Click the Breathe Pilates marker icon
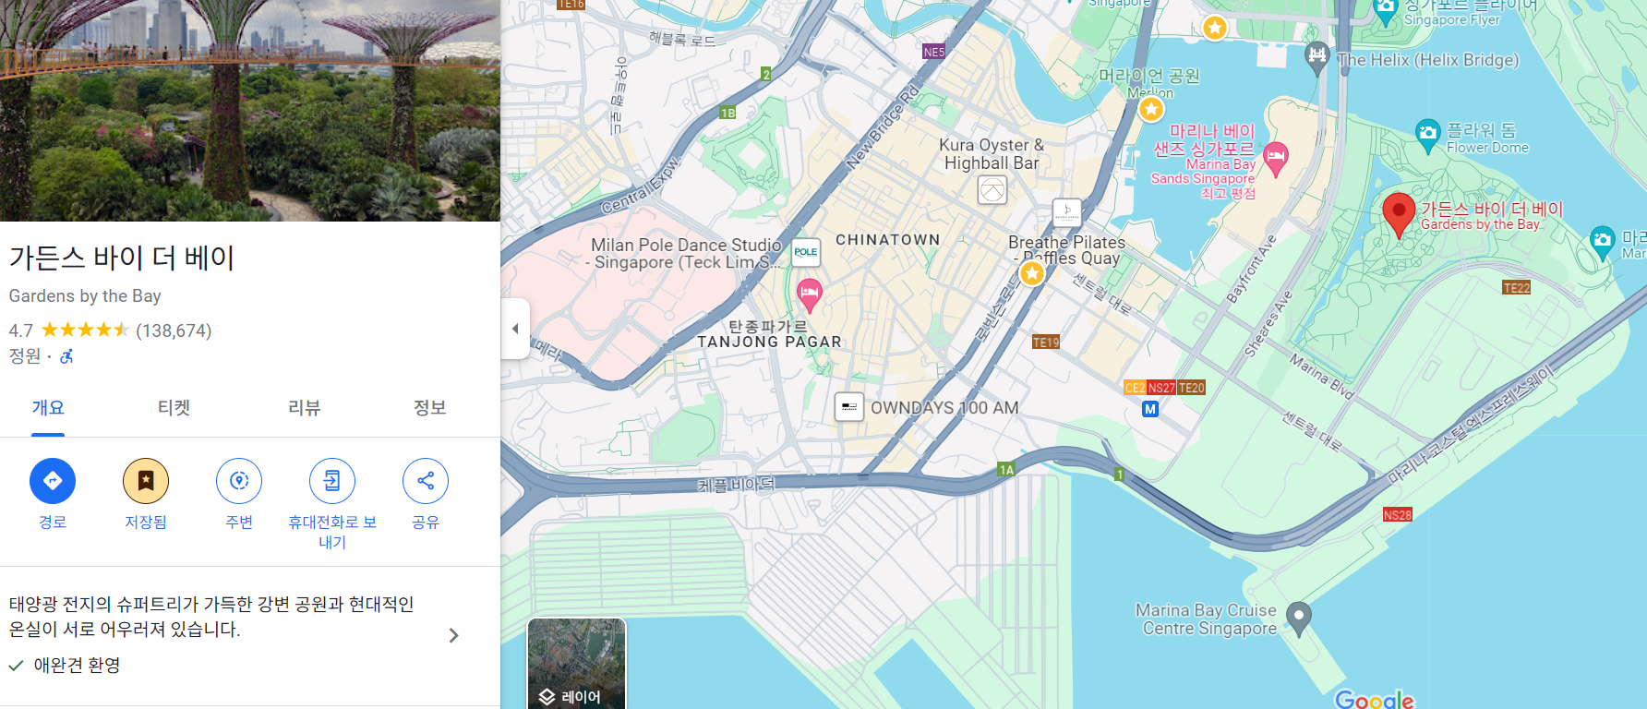This screenshot has height=709, width=1647. coord(1067,213)
